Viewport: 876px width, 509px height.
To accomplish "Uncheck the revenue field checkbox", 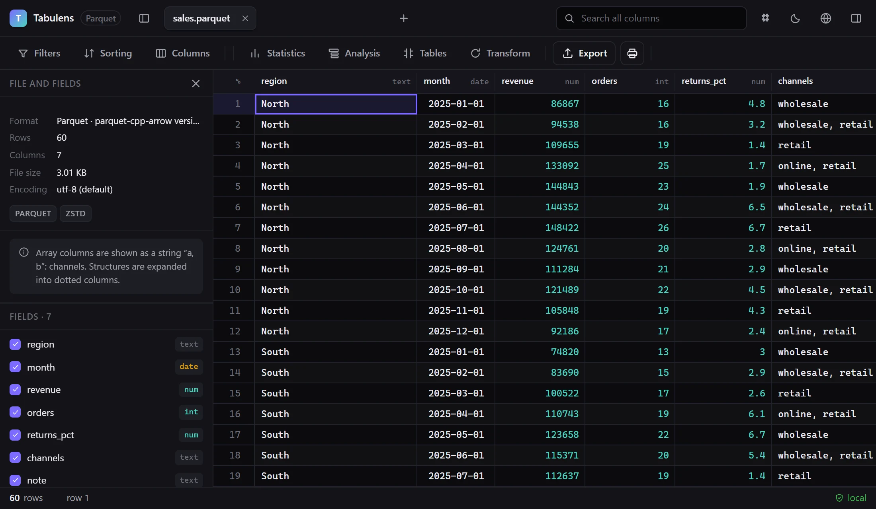I will coord(15,390).
